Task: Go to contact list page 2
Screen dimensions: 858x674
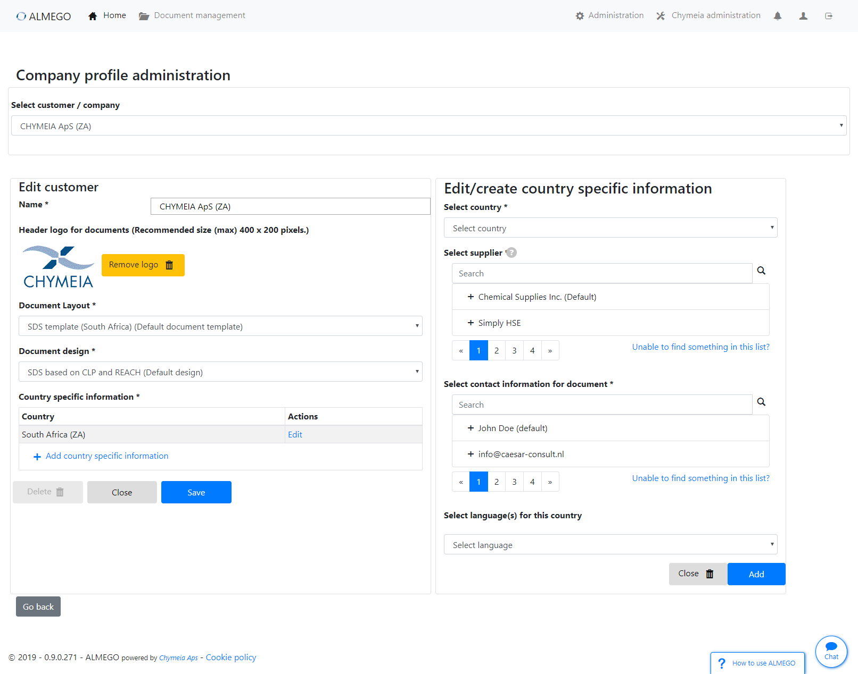Action: [497, 482]
